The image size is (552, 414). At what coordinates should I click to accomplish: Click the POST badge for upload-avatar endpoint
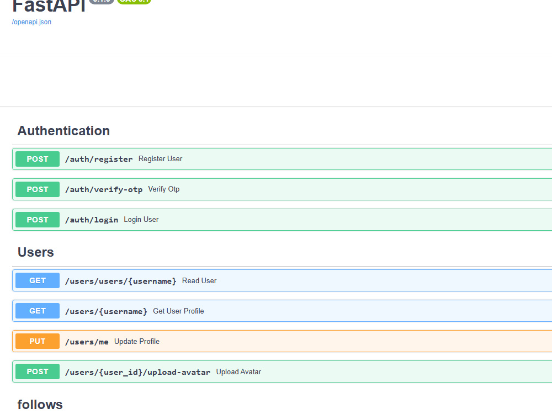tap(38, 371)
